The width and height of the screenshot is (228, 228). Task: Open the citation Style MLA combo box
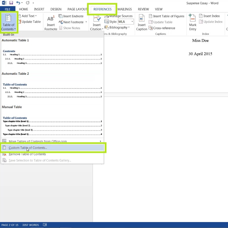126,22
